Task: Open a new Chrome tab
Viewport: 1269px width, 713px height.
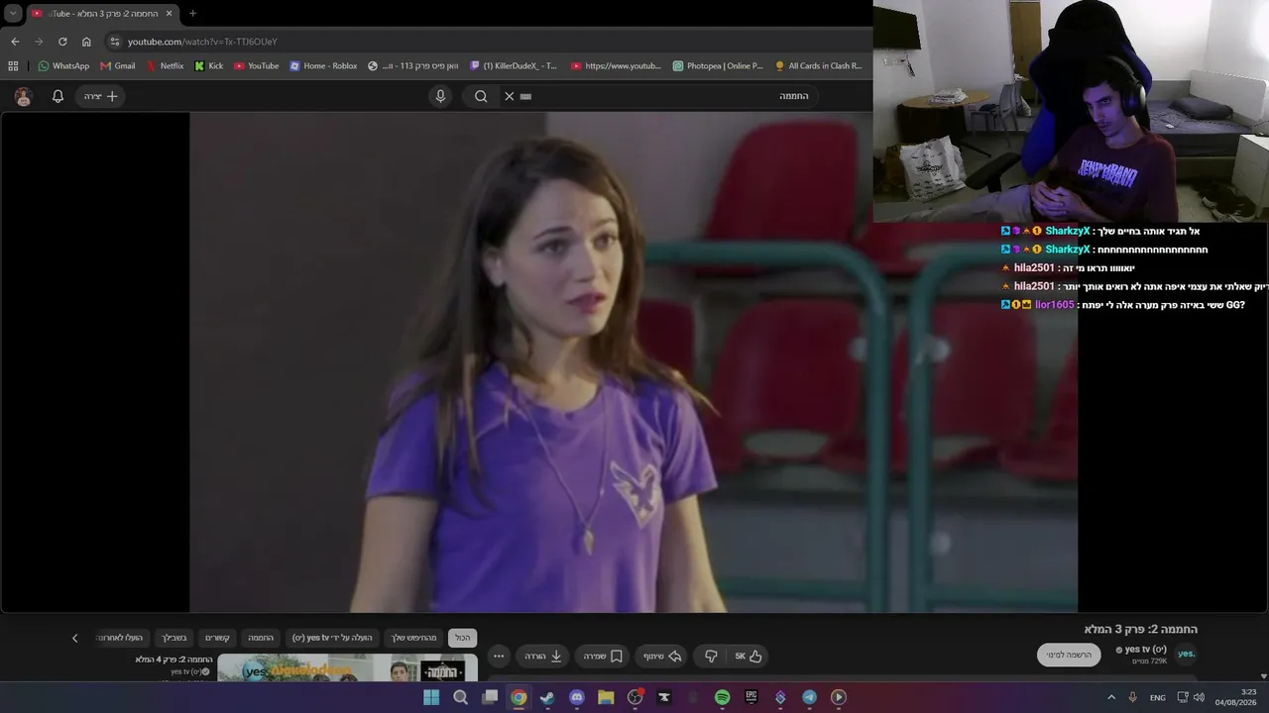Action: pos(192,13)
